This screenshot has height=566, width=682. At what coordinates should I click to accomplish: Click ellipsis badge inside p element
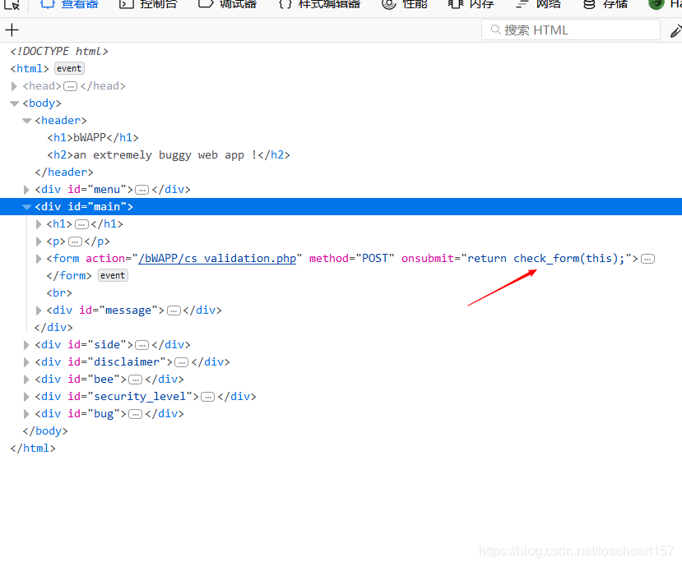[x=75, y=242]
